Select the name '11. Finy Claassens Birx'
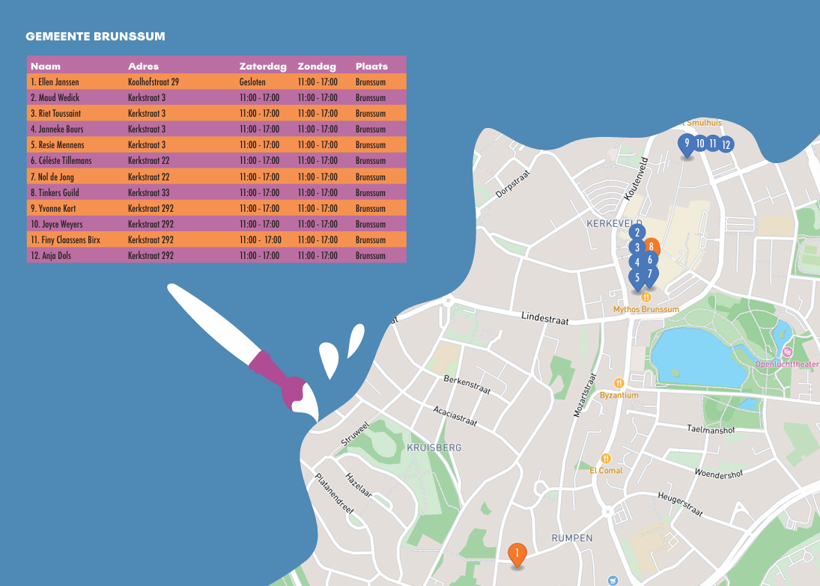The width and height of the screenshot is (820, 586). pyautogui.click(x=65, y=240)
